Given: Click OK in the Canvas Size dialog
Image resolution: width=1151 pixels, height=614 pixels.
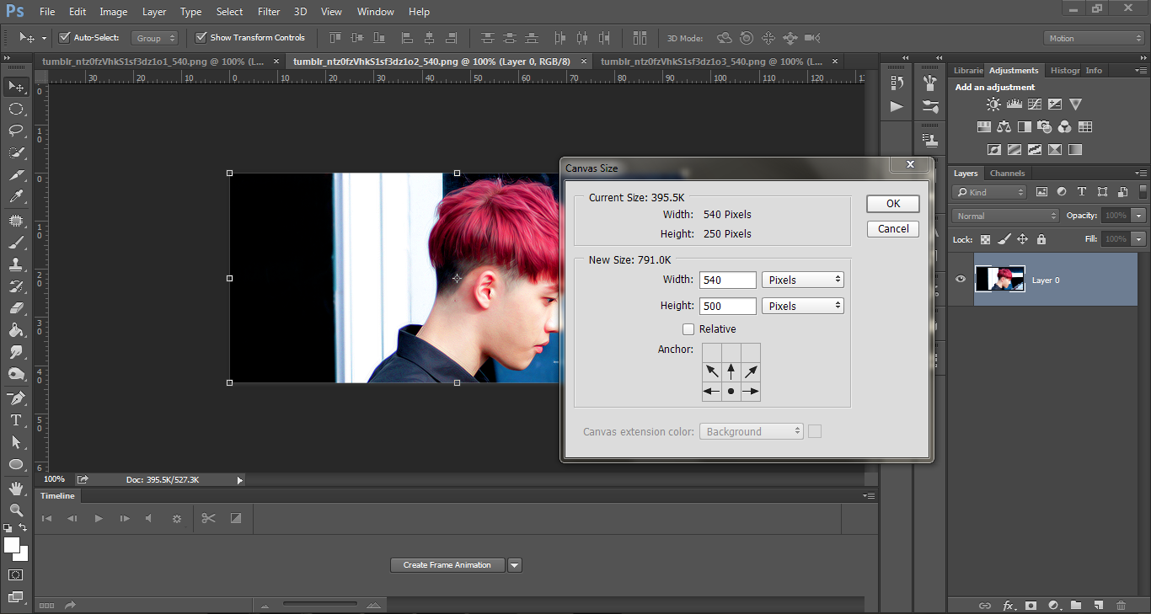Looking at the screenshot, I should [892, 204].
